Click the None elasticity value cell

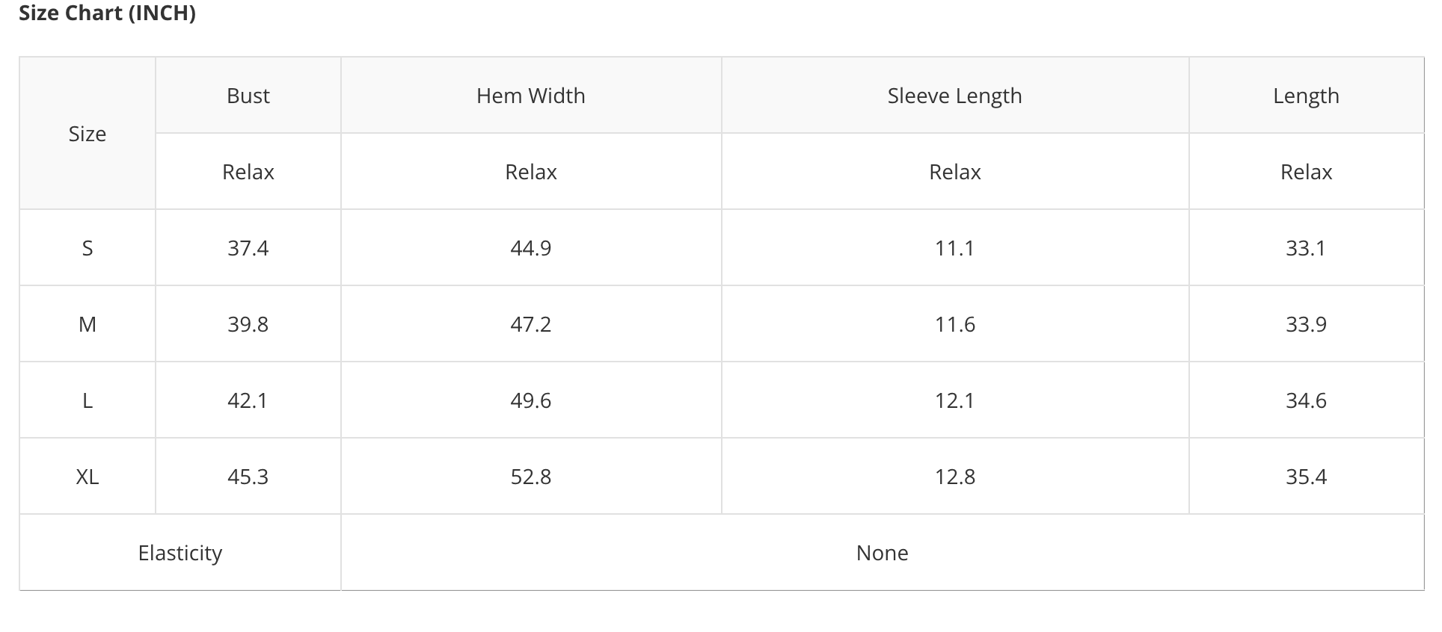click(x=883, y=553)
